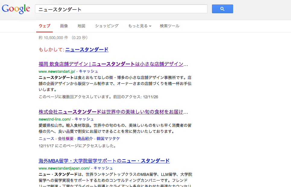Click the newstnd-lins.com/ green URL

(55, 119)
